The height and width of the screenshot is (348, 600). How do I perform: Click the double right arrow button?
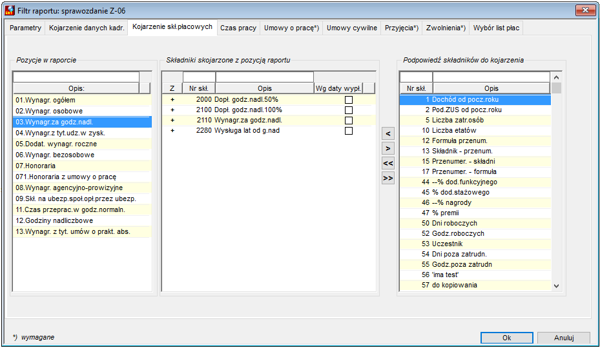pos(388,179)
